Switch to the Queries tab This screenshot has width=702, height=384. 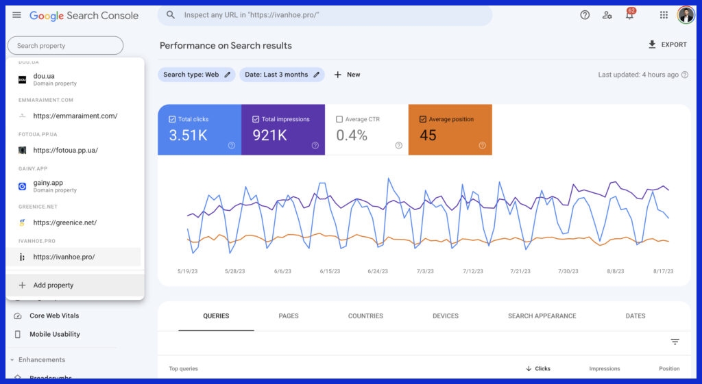click(x=216, y=316)
